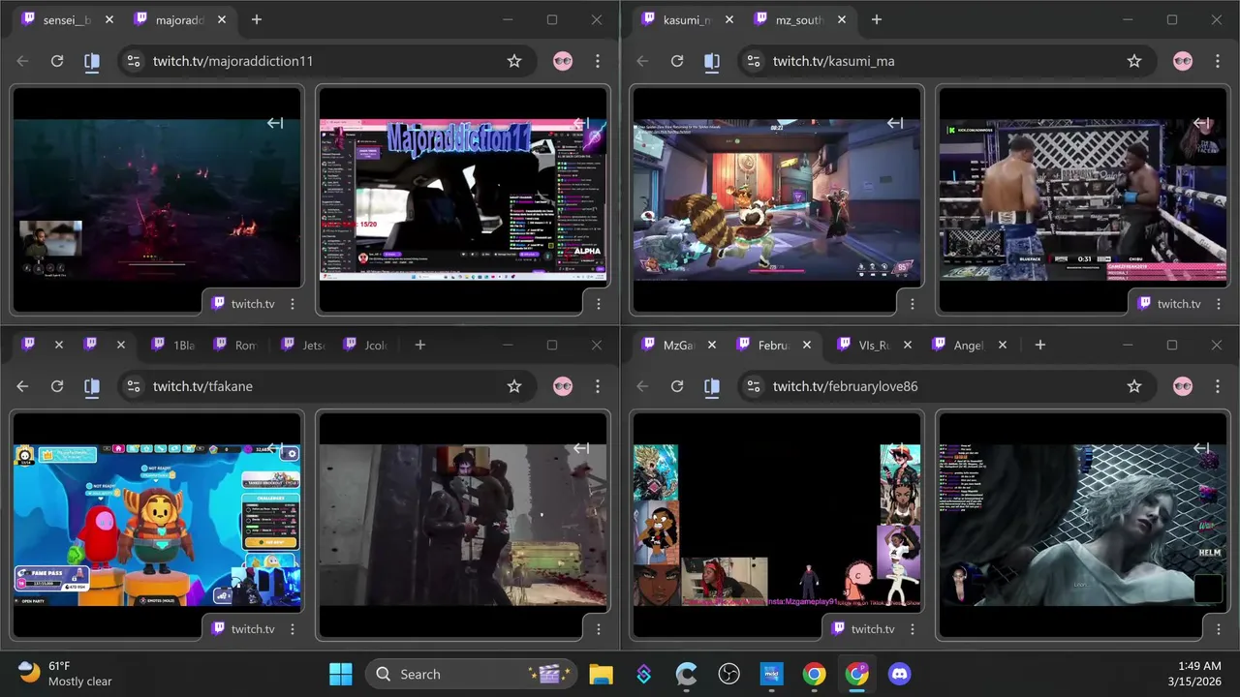1240x697 pixels.
Task: Open site info icon beside twitch.tv/februarylove86
Action: coord(754,386)
